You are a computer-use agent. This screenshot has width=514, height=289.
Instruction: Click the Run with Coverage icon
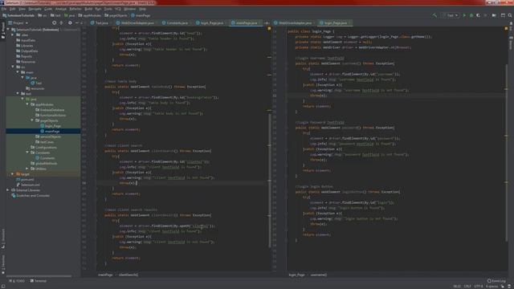click(x=479, y=15)
